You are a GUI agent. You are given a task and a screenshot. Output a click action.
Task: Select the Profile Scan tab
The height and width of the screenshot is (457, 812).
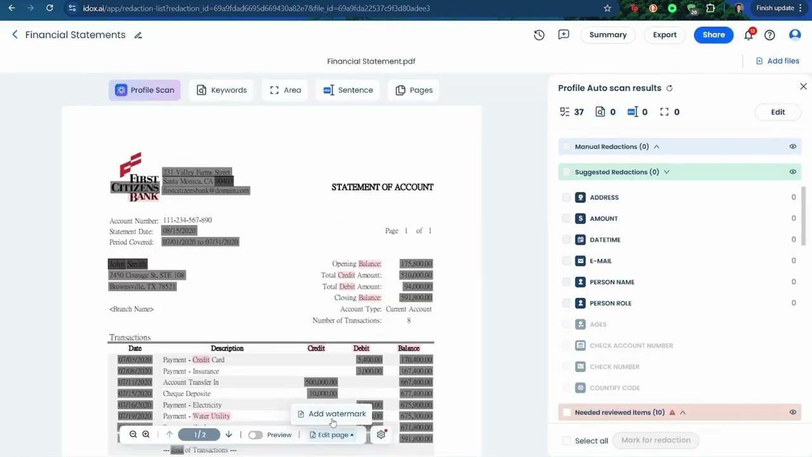coord(145,90)
